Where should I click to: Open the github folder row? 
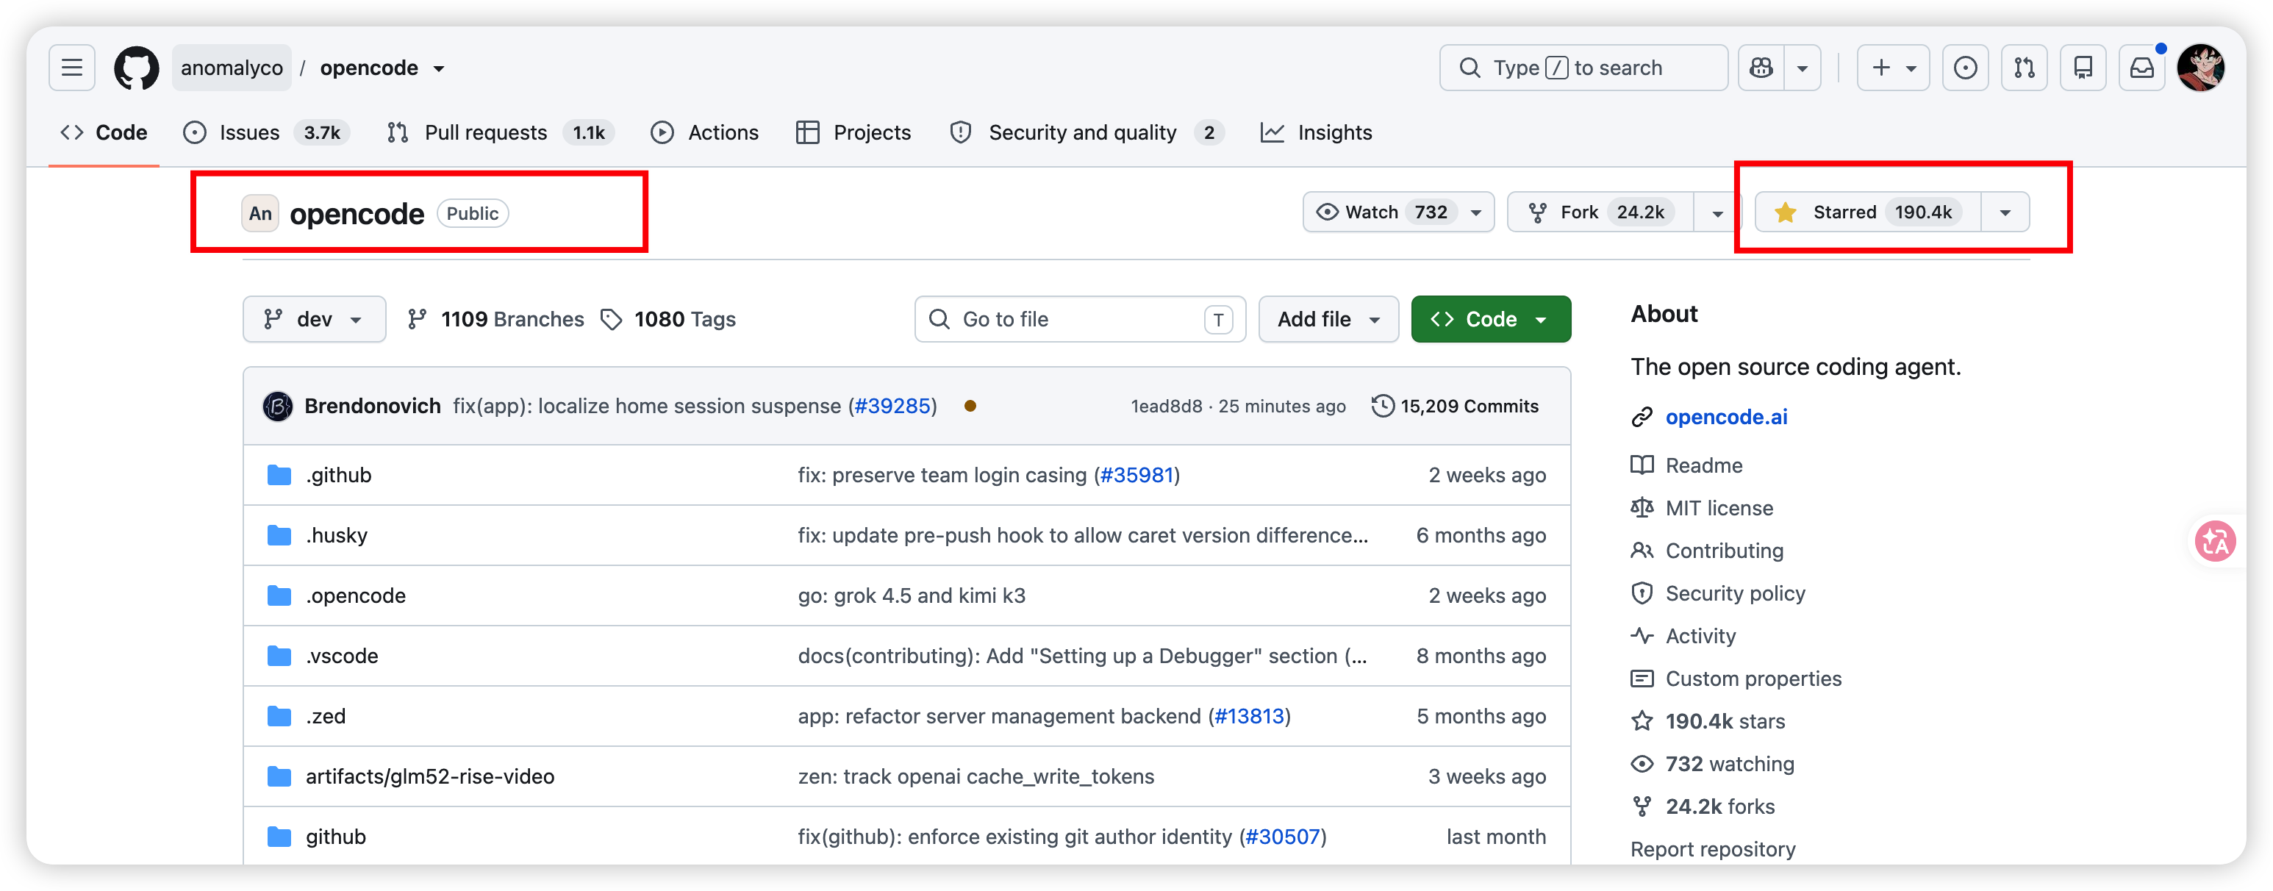tap(906, 837)
